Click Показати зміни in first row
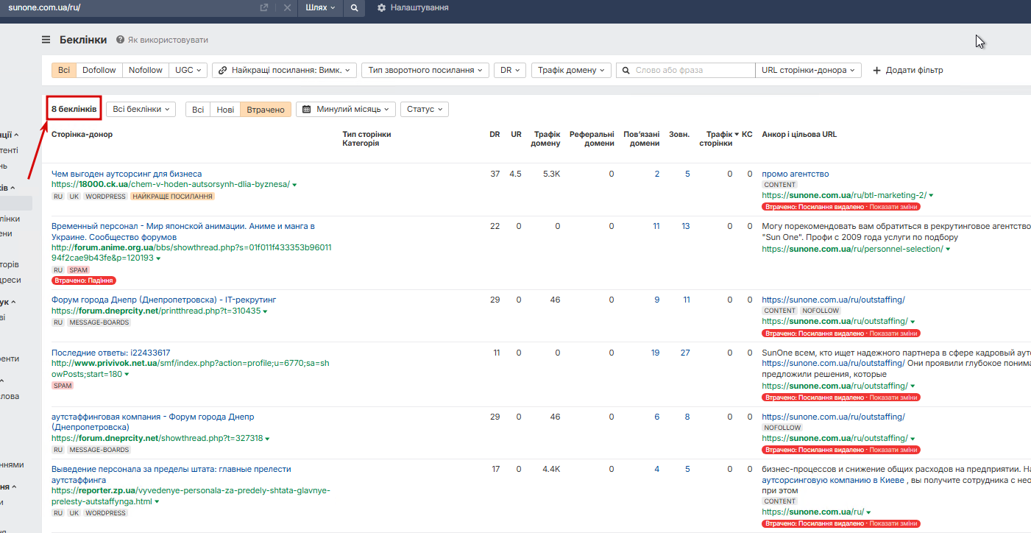This screenshot has height=533, width=1031. click(893, 207)
